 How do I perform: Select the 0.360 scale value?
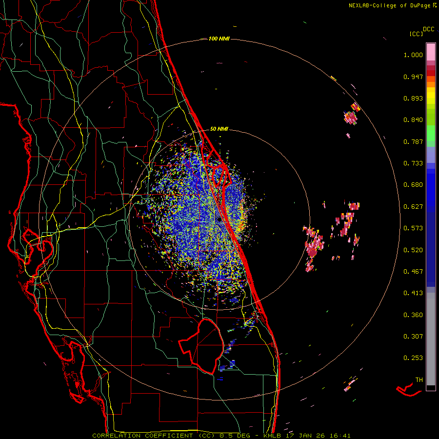coord(413,315)
